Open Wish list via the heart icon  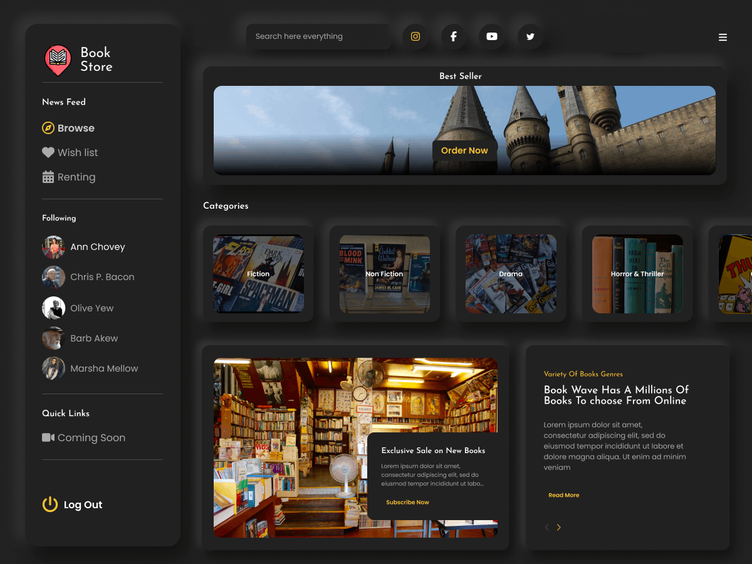coord(48,152)
